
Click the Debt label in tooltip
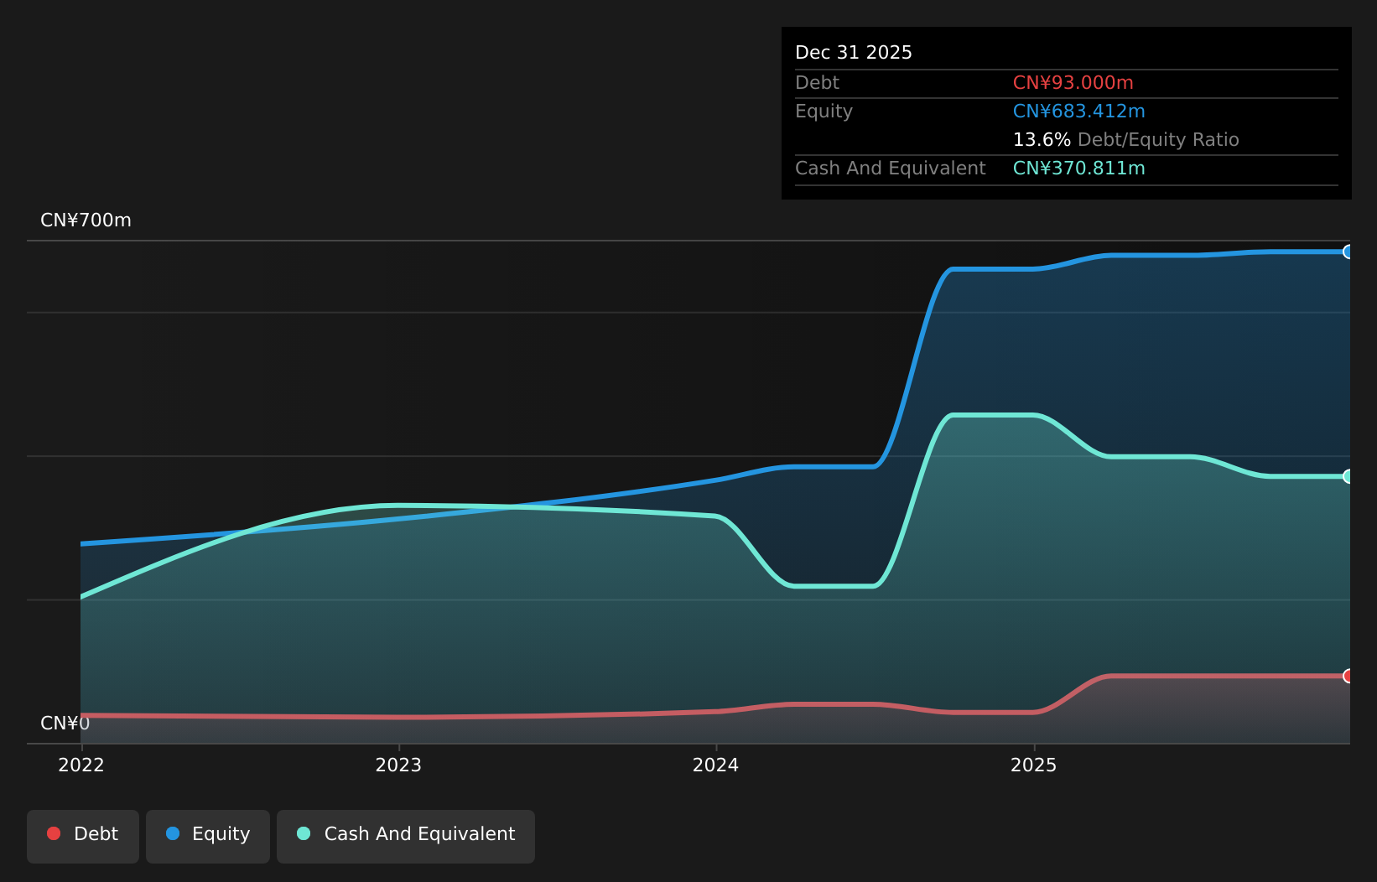pyautogui.click(x=818, y=83)
